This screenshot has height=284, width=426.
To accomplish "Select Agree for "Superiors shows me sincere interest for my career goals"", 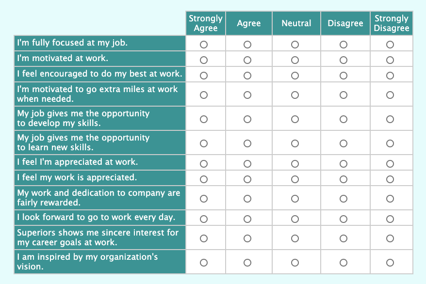I will pos(248,238).
